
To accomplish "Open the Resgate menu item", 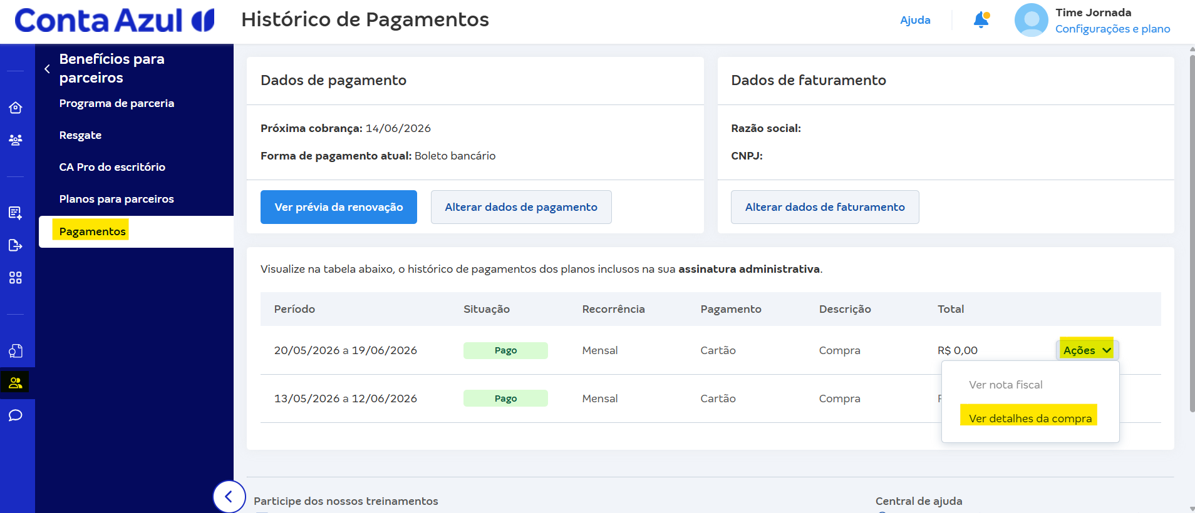I will coord(80,135).
